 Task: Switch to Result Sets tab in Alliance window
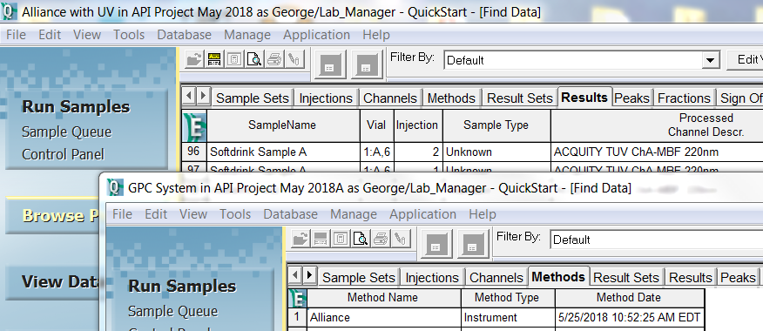pyautogui.click(x=520, y=98)
